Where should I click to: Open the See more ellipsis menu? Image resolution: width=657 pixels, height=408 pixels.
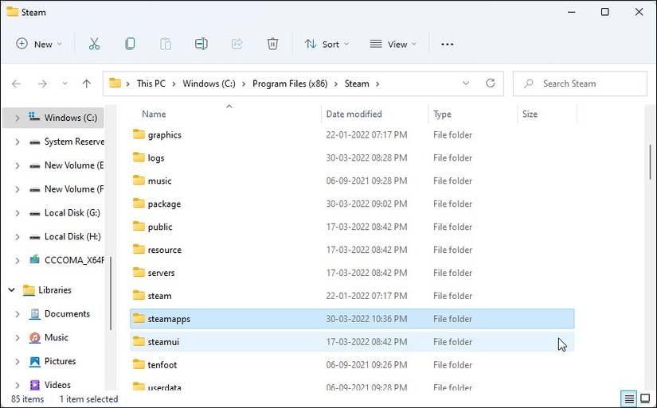(x=447, y=45)
